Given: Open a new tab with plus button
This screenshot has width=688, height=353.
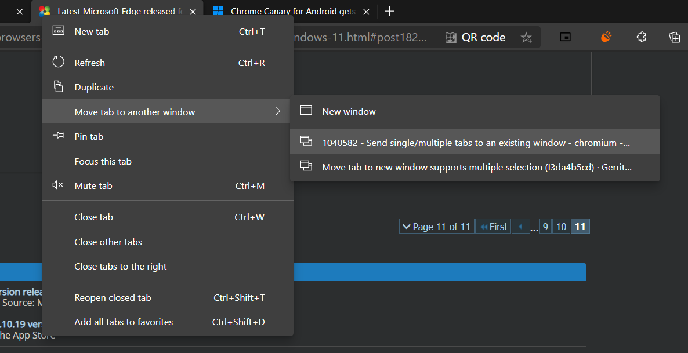Looking at the screenshot, I should click(x=390, y=11).
